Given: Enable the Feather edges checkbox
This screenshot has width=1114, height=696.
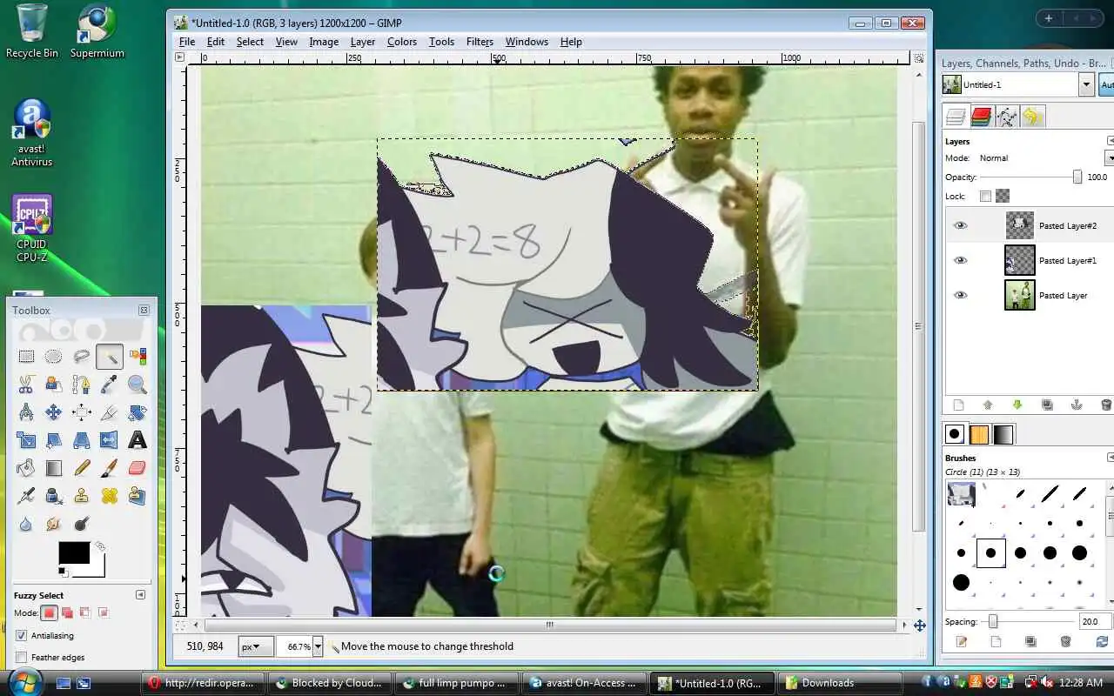Looking at the screenshot, I should (22, 657).
